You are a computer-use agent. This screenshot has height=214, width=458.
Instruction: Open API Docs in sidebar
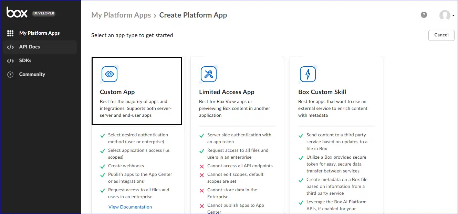point(30,47)
